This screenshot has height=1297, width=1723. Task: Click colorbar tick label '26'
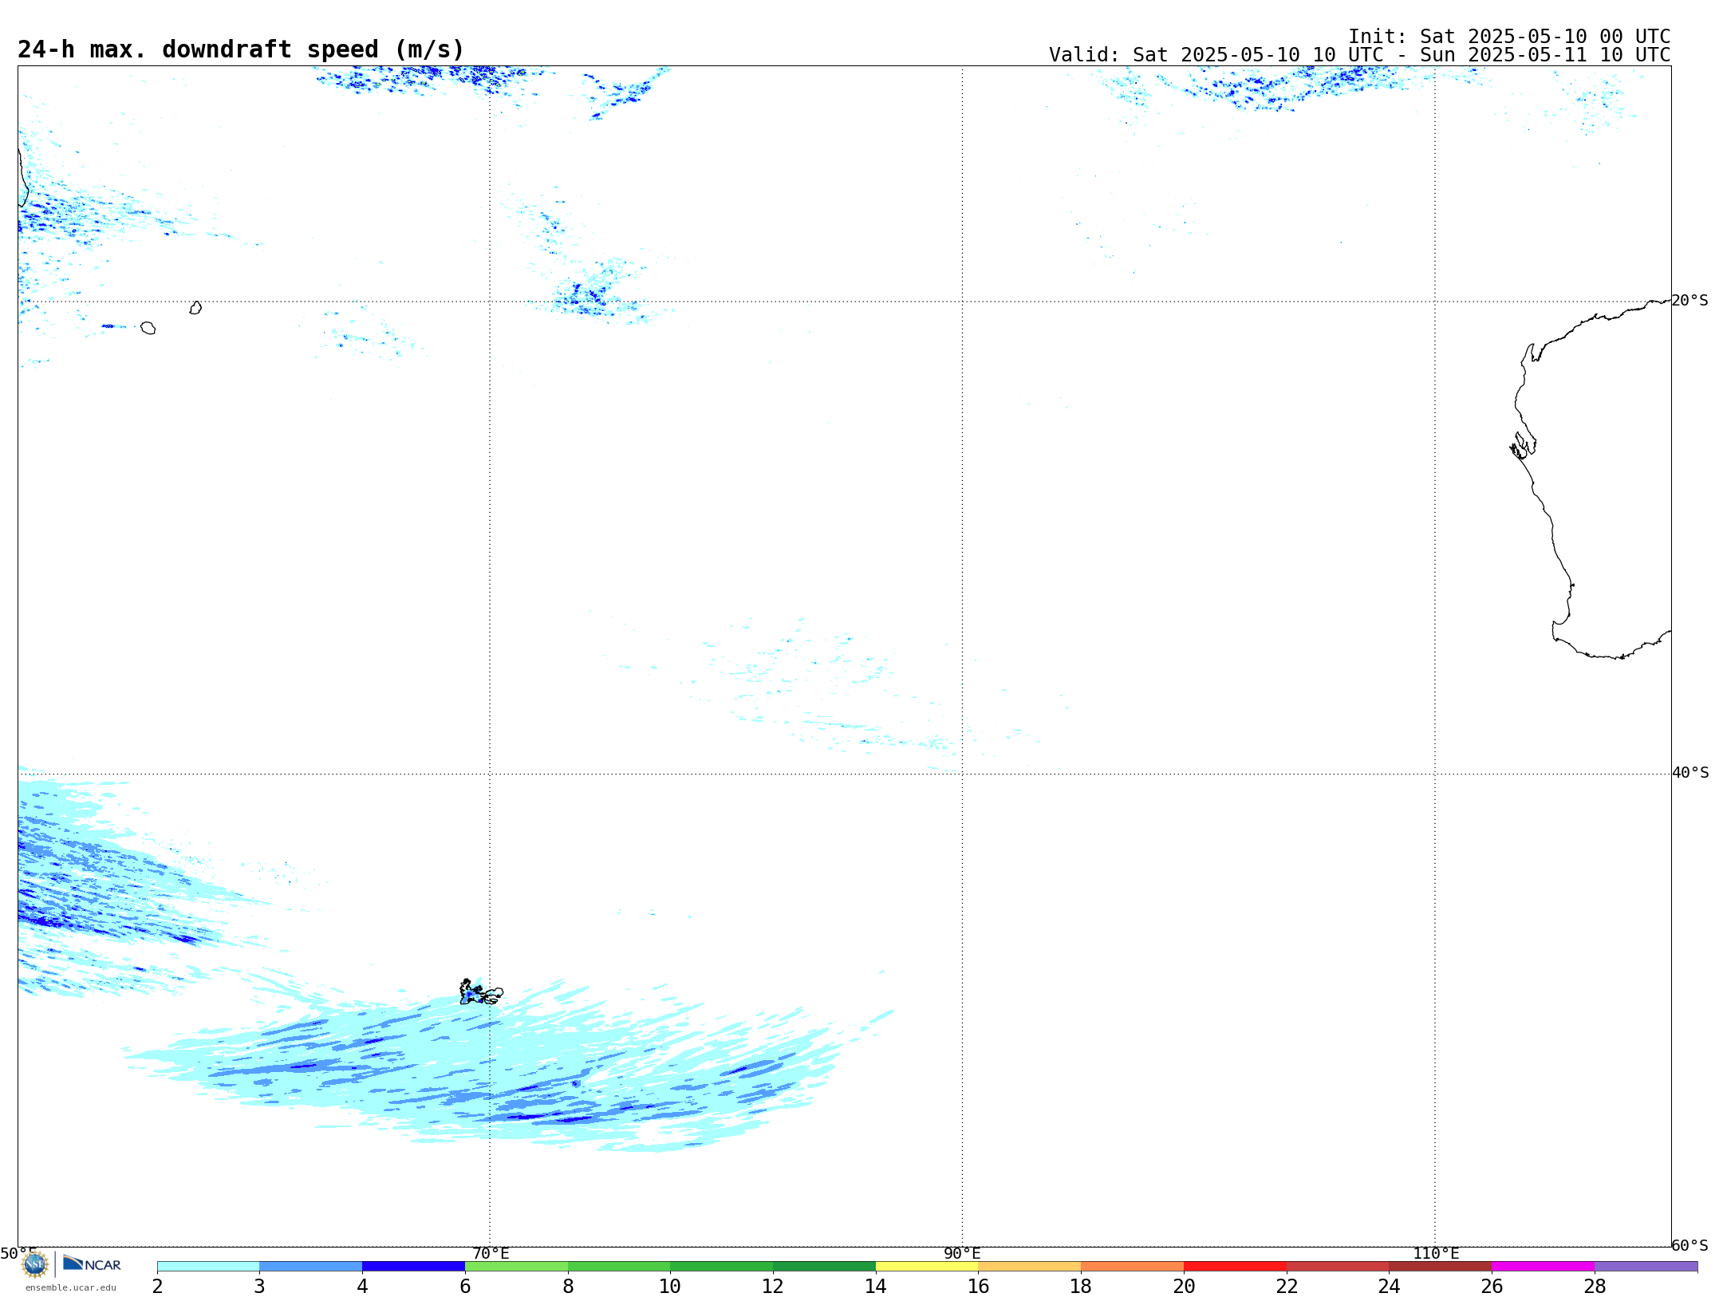1492,1287
